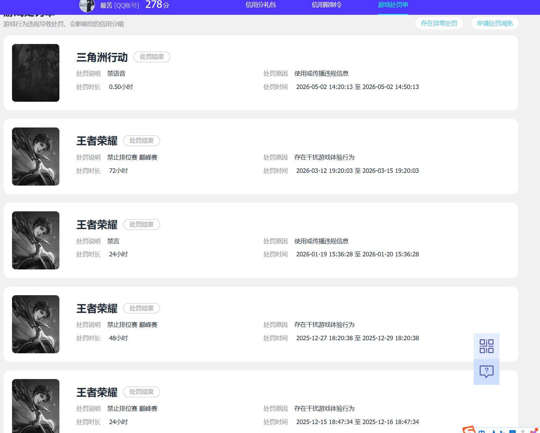This screenshot has height=433, width=540.
Task: Click the time range starting 2025-12-15 18:47:34
Action: 357,422
